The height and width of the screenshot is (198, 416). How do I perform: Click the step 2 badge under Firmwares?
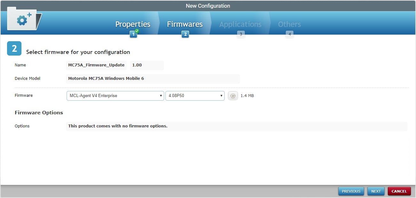coord(185,34)
